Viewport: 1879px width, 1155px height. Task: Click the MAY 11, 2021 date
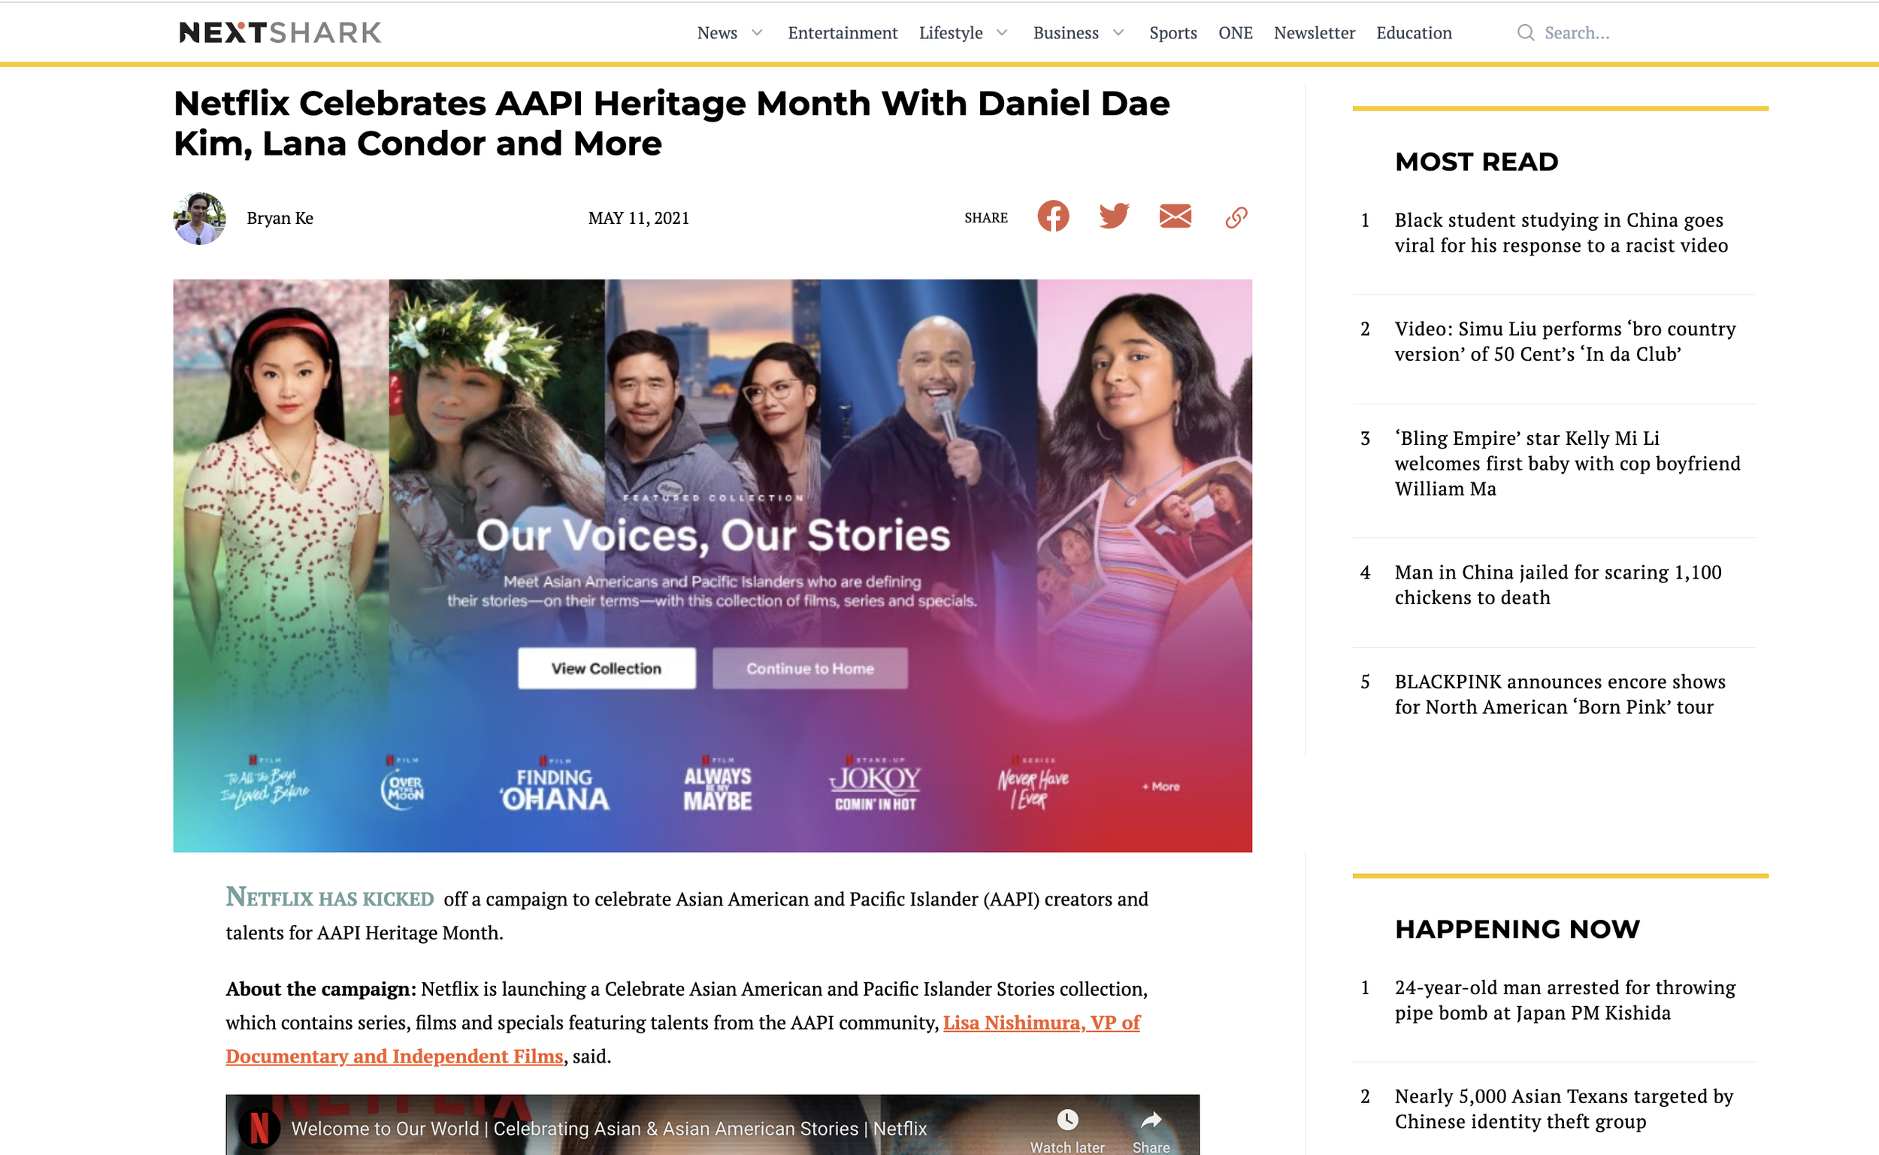click(639, 219)
